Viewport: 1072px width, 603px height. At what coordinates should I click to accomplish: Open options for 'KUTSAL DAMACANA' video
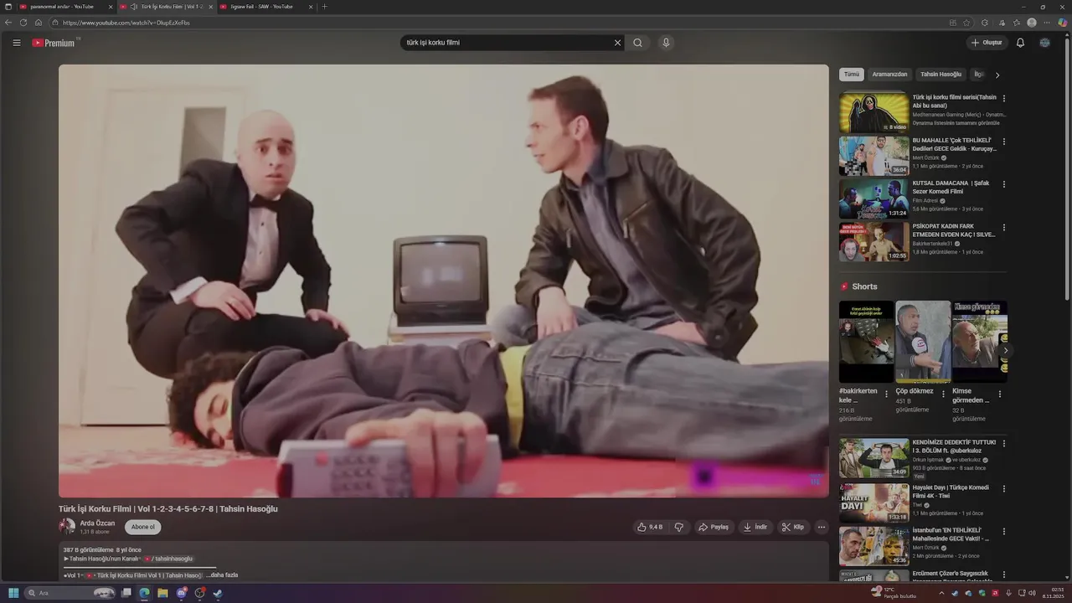pyautogui.click(x=1004, y=184)
